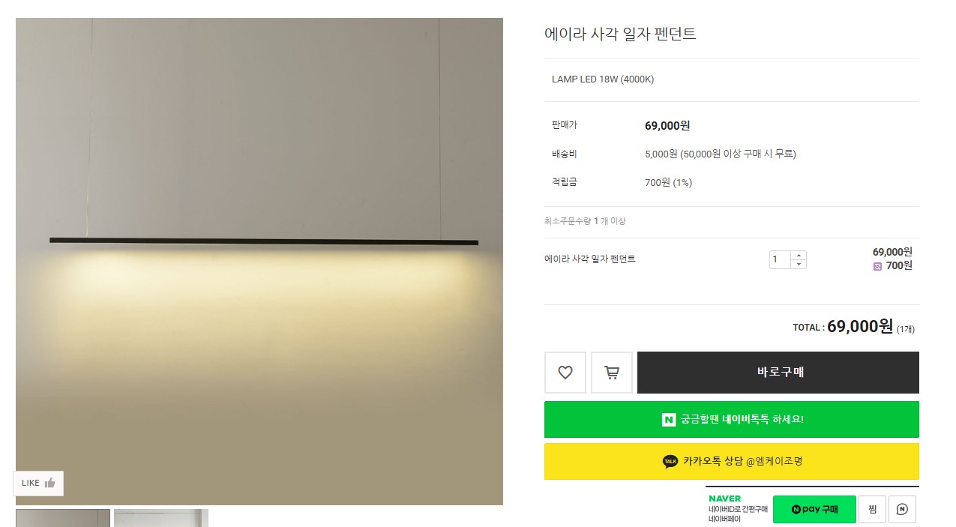Screen dimensions: 956x527
Task: Open Naver TalkTalk chat icon button
Action: click(902, 510)
